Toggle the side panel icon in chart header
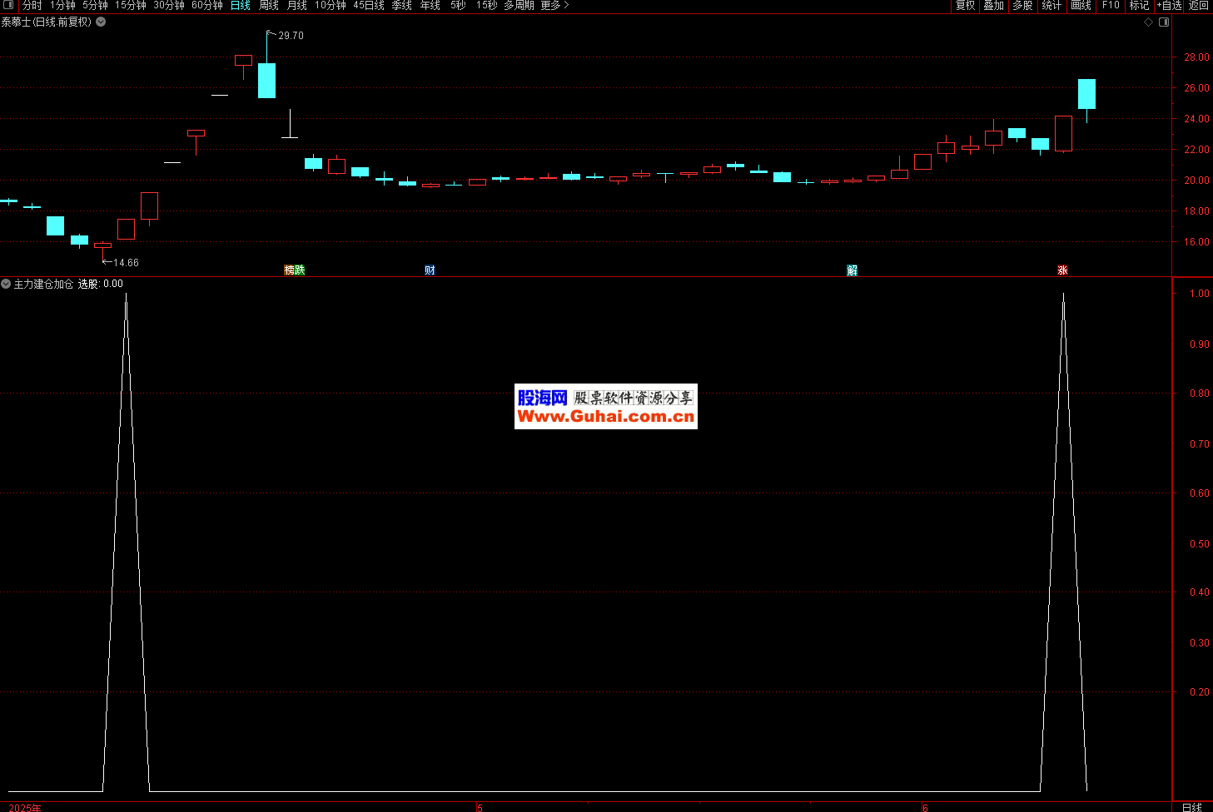Screen dimensions: 1213x812 point(1164,22)
